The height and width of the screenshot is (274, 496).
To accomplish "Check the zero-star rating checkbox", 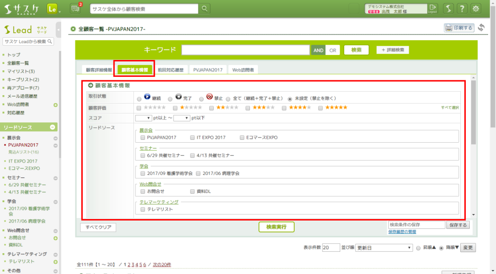I will [x=138, y=108].
